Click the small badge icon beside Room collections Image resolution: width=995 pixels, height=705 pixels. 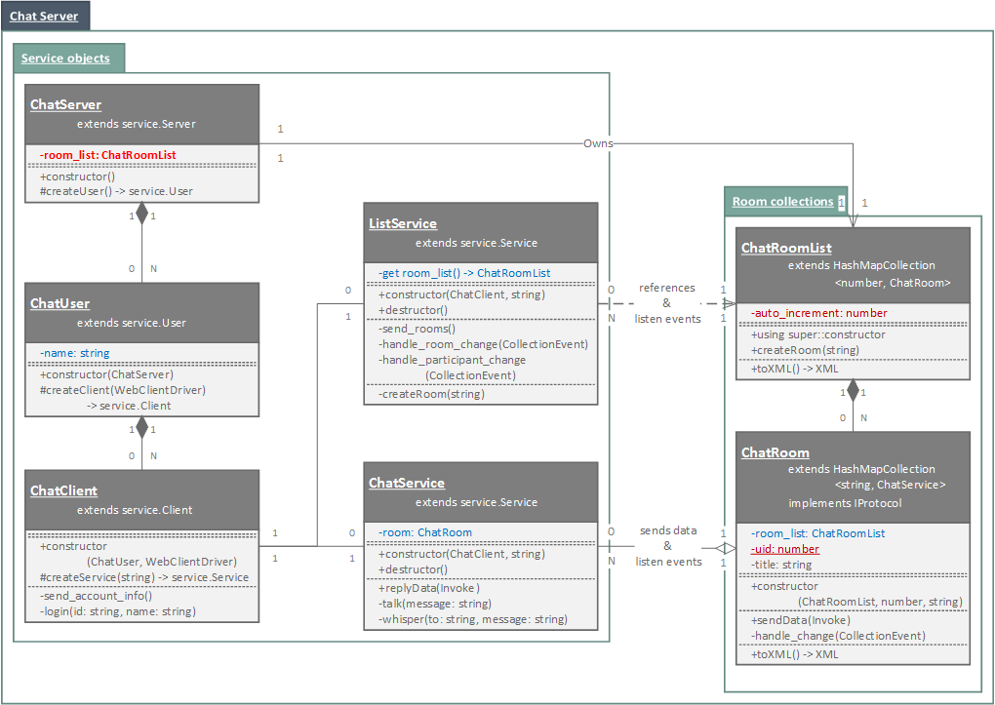point(841,202)
